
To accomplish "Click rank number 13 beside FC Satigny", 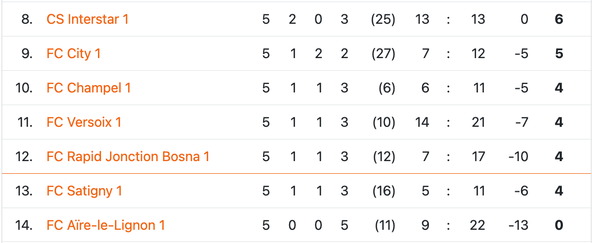I will point(24,191).
